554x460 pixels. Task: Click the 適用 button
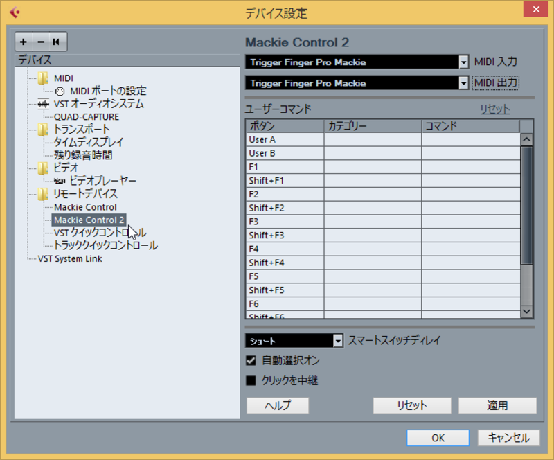(497, 405)
